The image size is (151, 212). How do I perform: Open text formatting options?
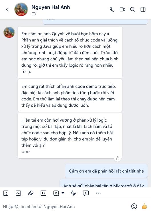coord(73,193)
